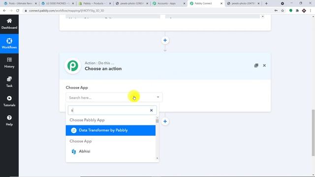The image size is (315, 177).
Task: Select the Abhisi app option
Action: click(110, 151)
